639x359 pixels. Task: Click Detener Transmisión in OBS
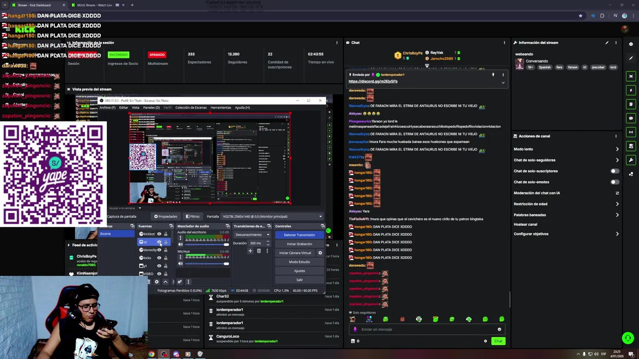click(x=299, y=235)
